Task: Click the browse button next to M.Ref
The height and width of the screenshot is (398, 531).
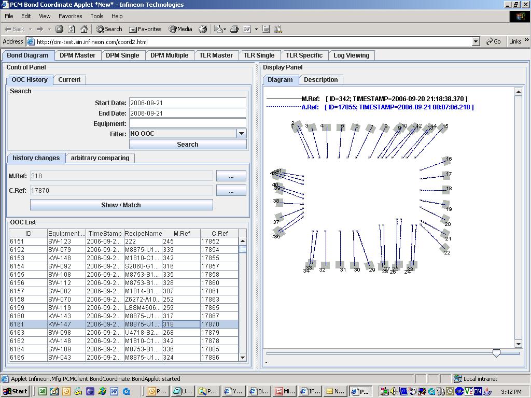Action: click(231, 176)
